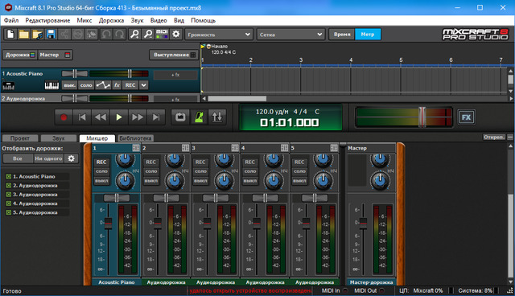Image resolution: width=515 pixels, height=296 pixels.
Task: Switch to the Библиотека tab
Action: [135, 138]
